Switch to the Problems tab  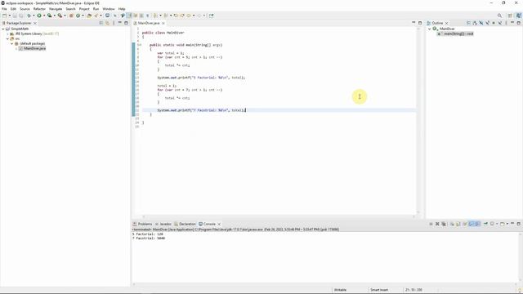(142, 224)
